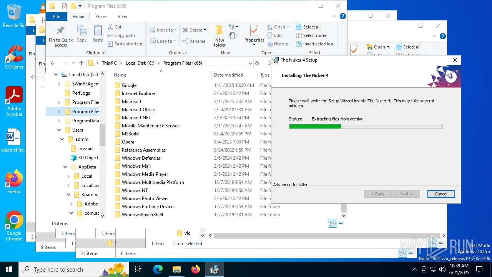Open the Google Chrome desktop icon
Screen dimensions: 492x277
tap(14, 227)
